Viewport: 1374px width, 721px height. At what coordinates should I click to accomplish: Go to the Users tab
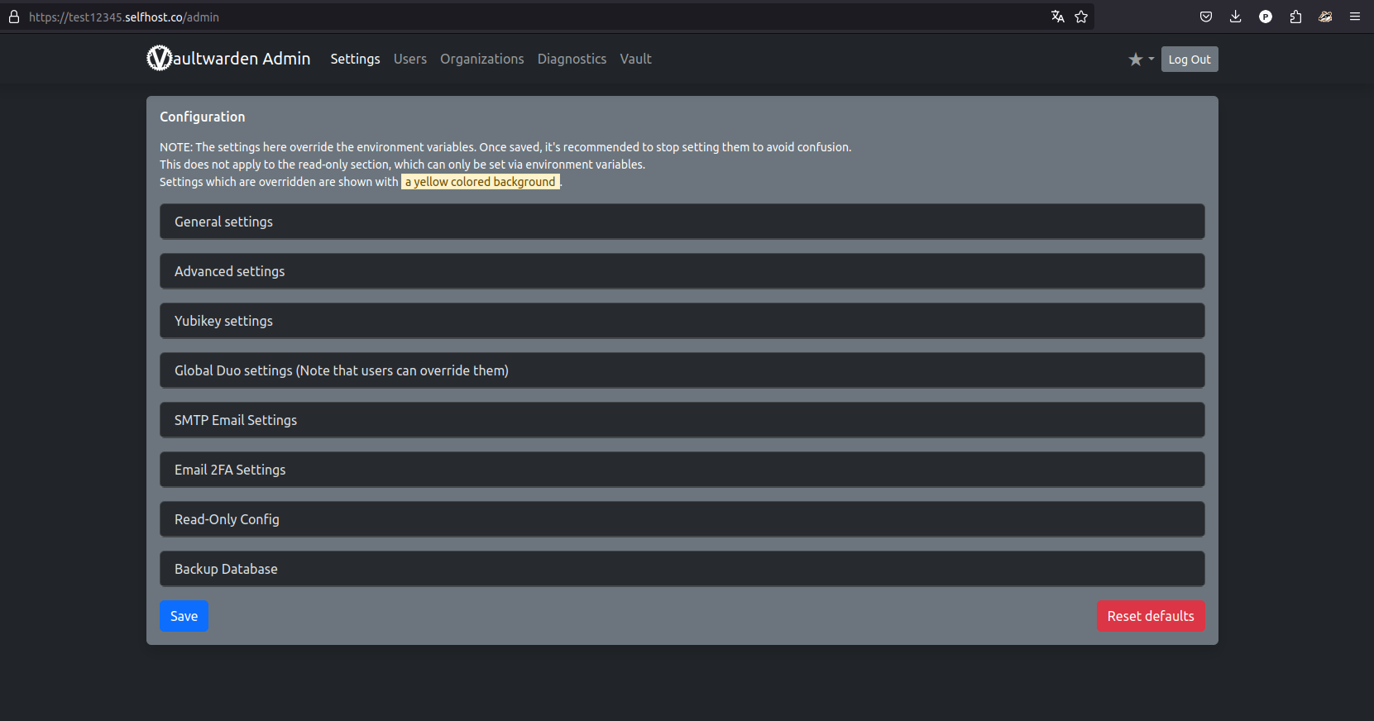pyautogui.click(x=409, y=59)
